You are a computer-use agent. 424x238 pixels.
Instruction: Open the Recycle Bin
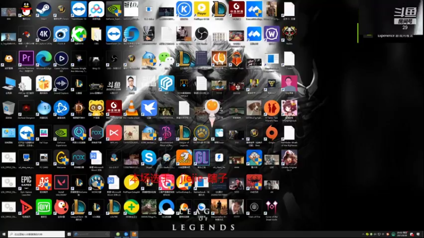[8, 108]
